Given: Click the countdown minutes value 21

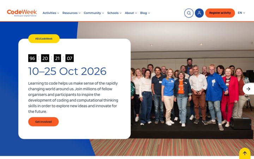Looking at the screenshot, I should point(58,58).
